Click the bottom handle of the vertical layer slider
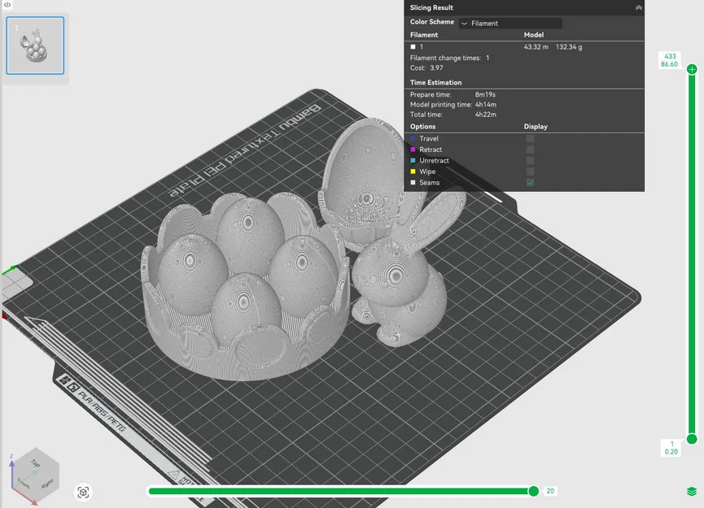 [692, 439]
